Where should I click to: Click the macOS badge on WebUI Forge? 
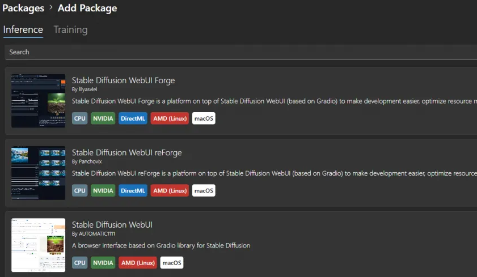[x=204, y=118]
